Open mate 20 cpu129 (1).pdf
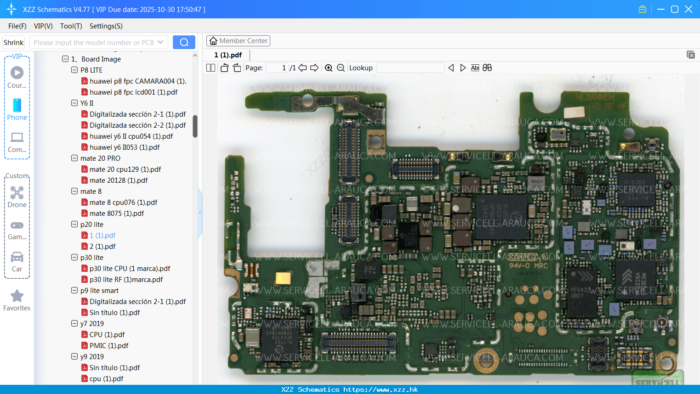 pyautogui.click(x=125, y=169)
